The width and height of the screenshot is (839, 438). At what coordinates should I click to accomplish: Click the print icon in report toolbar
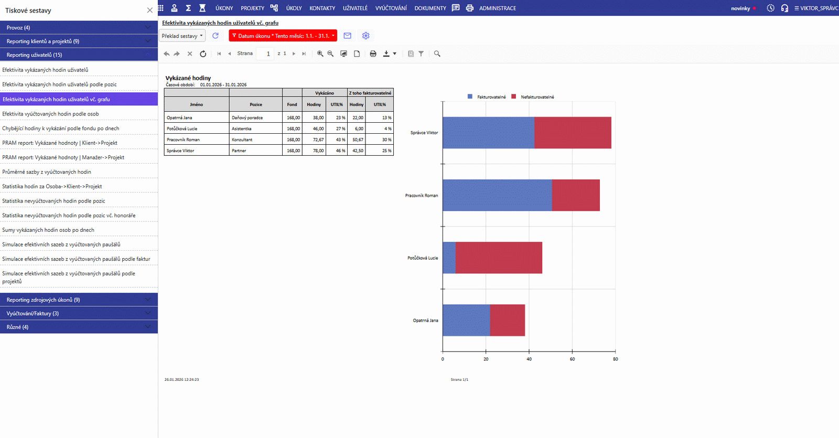pyautogui.click(x=373, y=54)
